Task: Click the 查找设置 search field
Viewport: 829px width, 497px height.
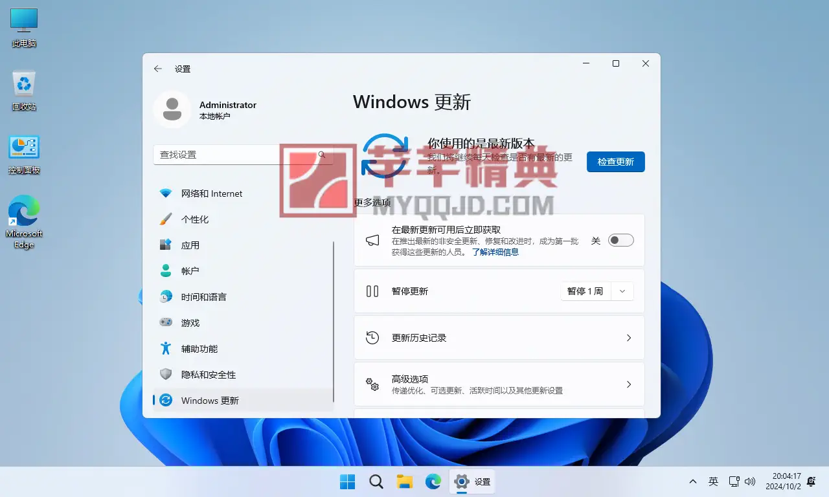Action: coord(233,155)
